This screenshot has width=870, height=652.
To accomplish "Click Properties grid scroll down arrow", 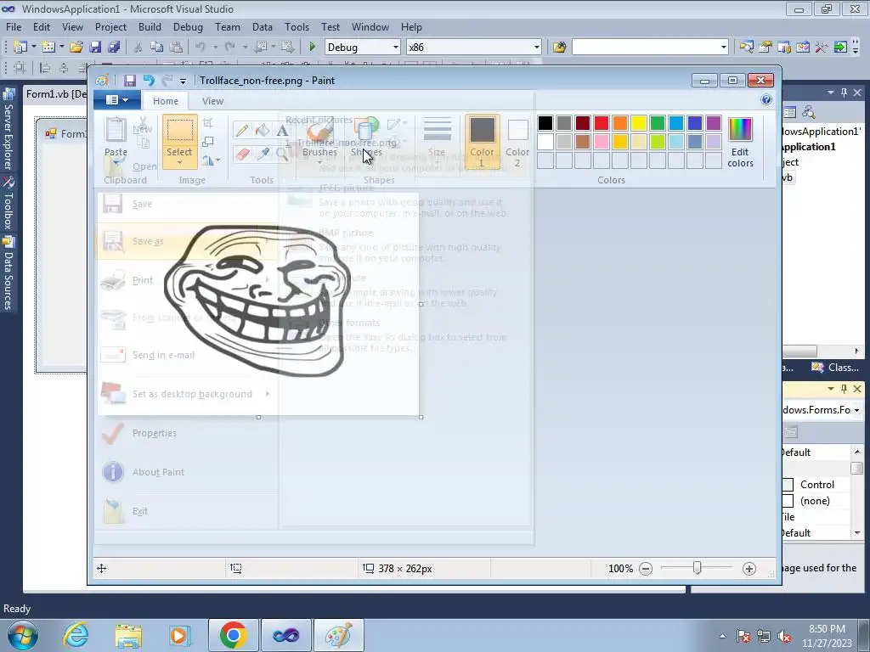I will [857, 533].
